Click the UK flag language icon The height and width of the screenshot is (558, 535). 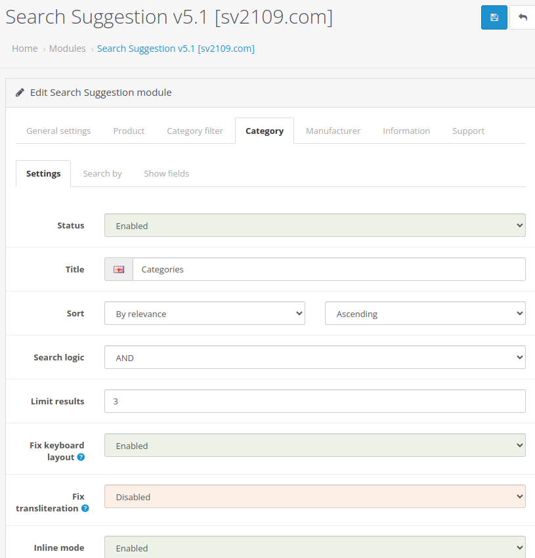(x=119, y=269)
